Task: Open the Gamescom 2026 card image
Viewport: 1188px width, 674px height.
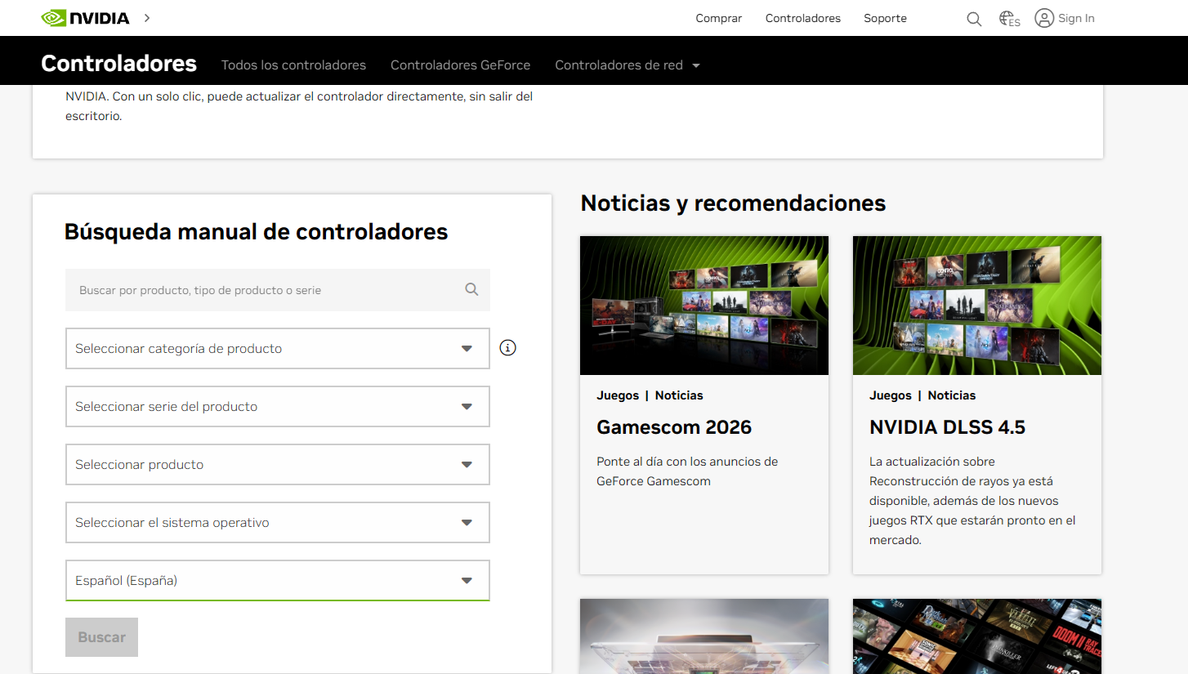Action: pyautogui.click(x=704, y=306)
